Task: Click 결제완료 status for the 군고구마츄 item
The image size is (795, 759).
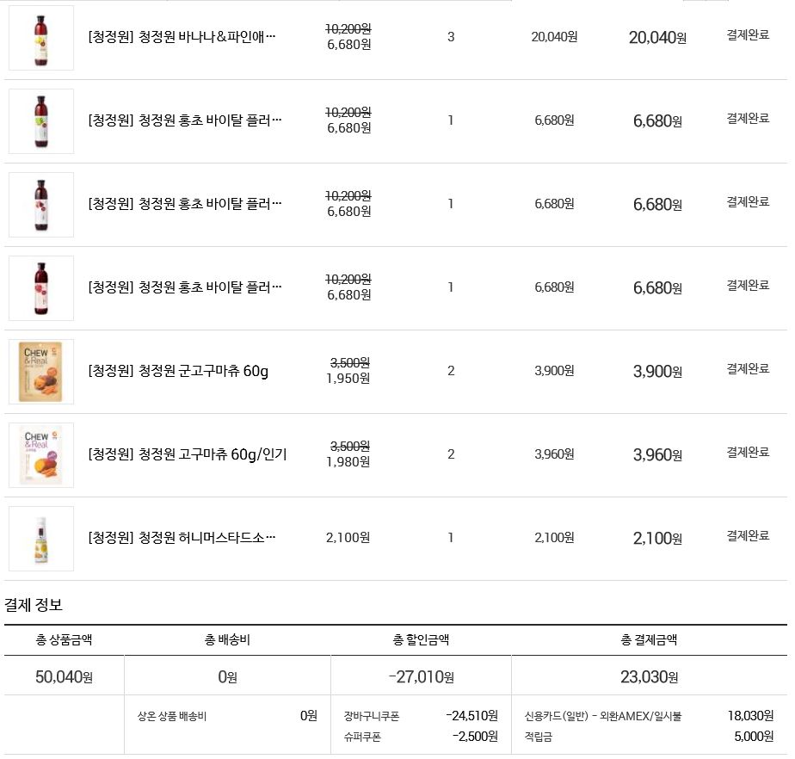Action: [748, 369]
